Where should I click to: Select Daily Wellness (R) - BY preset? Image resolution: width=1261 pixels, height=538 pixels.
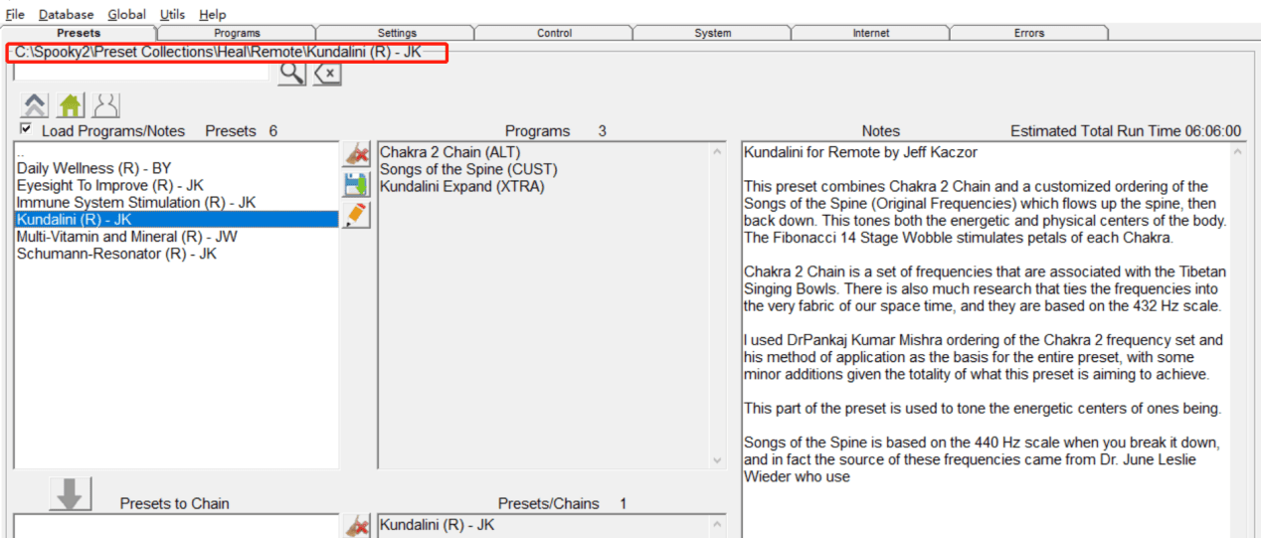93,169
